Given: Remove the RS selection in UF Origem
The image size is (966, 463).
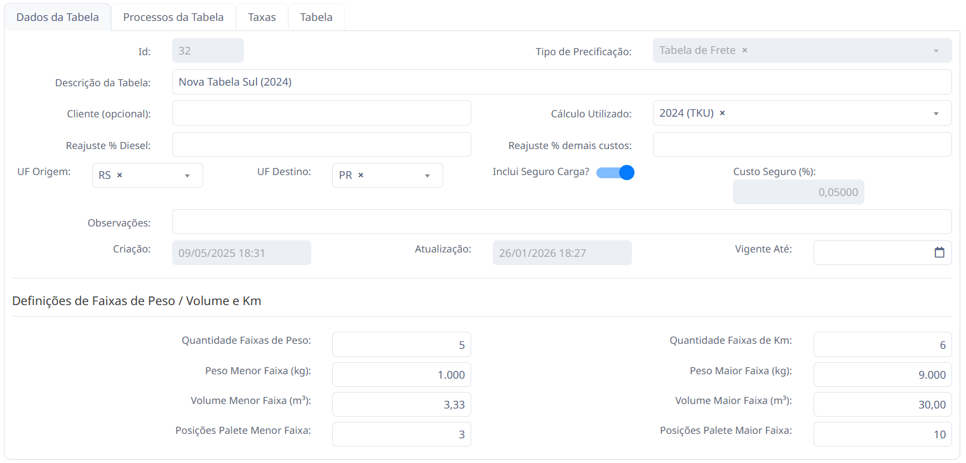Looking at the screenshot, I should pos(119,175).
